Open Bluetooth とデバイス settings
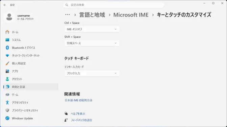Viewport: 227px width, 127px height. coord(31,48)
